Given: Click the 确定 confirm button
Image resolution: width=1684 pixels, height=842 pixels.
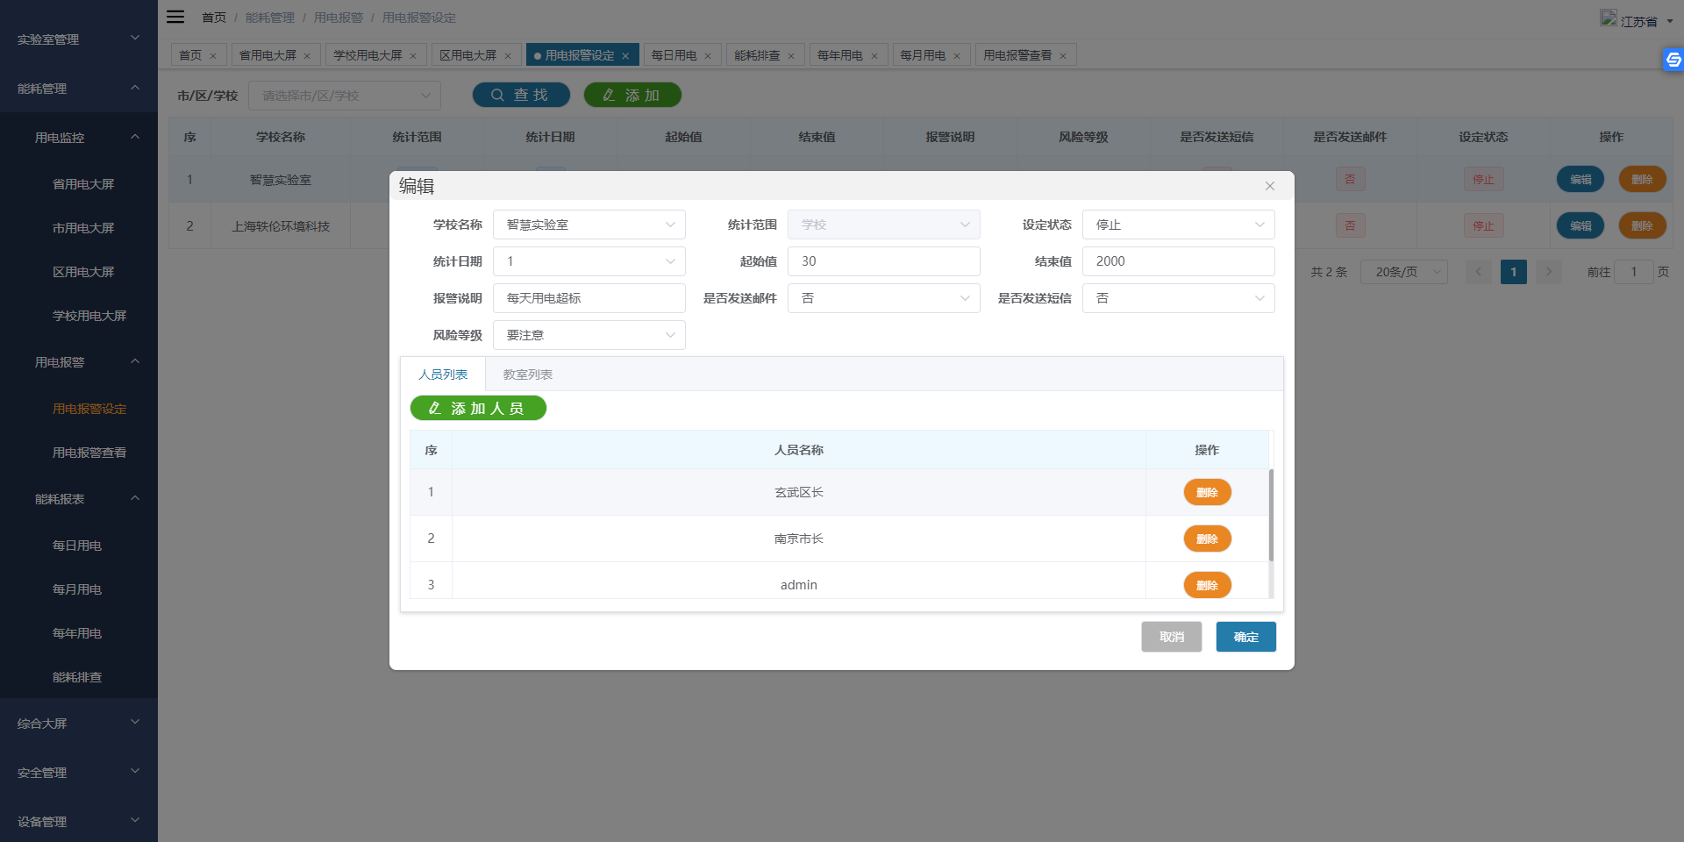Looking at the screenshot, I should 1245,637.
